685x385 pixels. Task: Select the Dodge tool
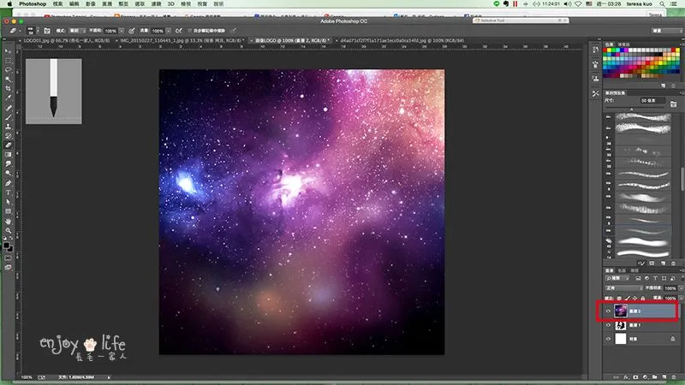click(9, 174)
